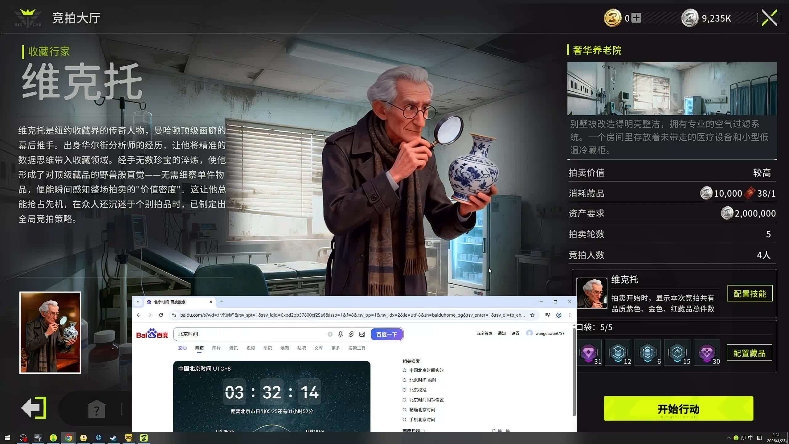The image size is (789, 444).
Task: Open Steam from the taskbar
Action: pos(113,438)
